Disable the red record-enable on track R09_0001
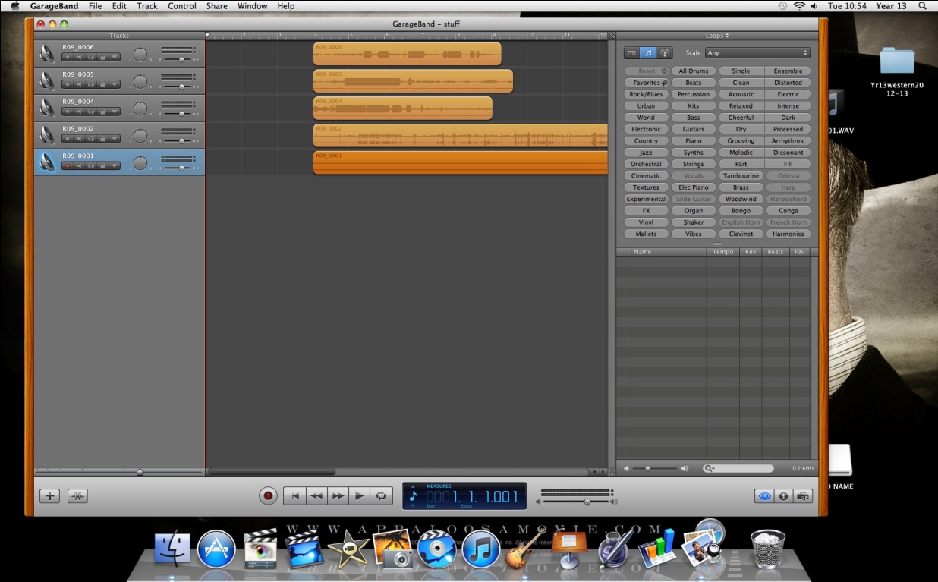 pyautogui.click(x=68, y=165)
